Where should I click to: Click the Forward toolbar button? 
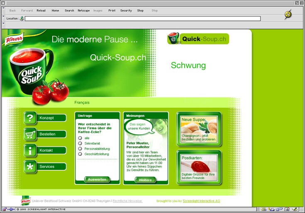click(27, 10)
